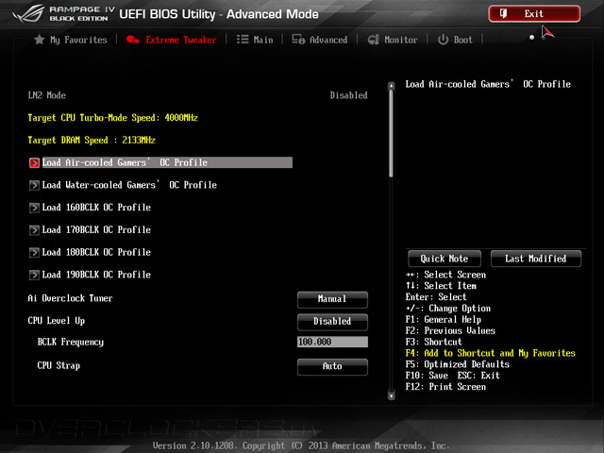
Task: Select Load 170BCLK OC Profile text
Action: click(x=96, y=229)
